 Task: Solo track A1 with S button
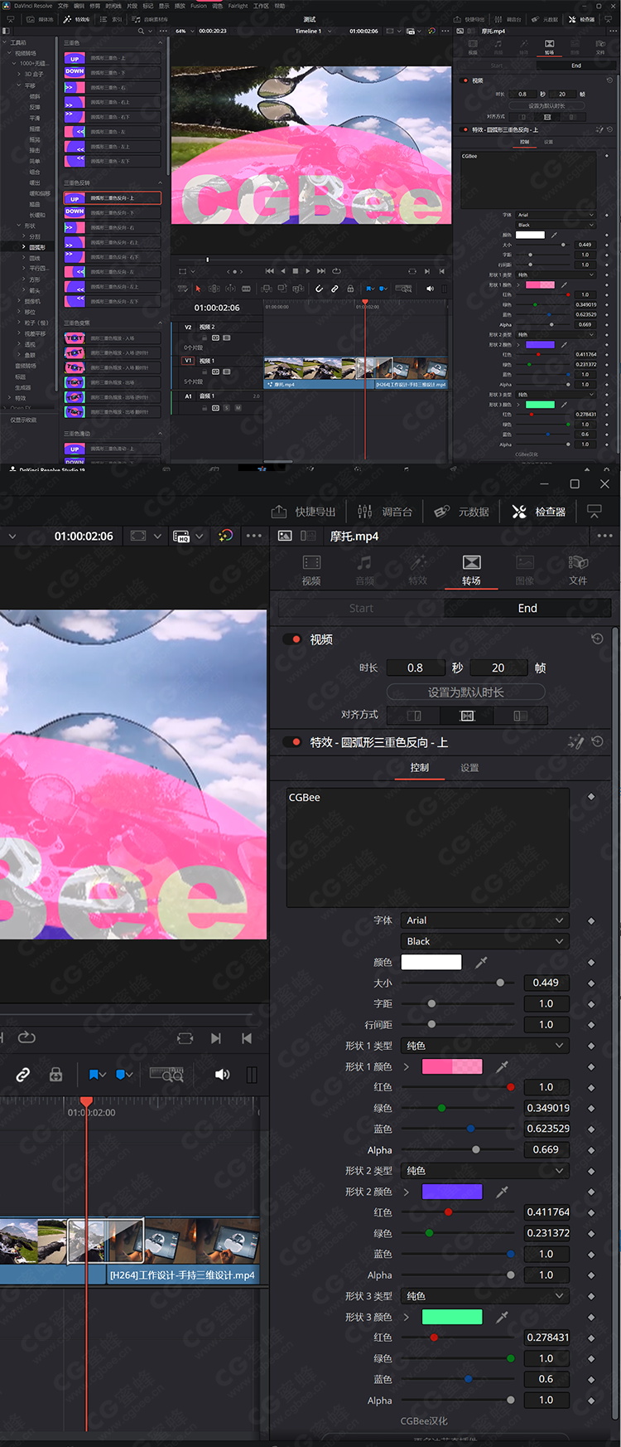(x=227, y=408)
